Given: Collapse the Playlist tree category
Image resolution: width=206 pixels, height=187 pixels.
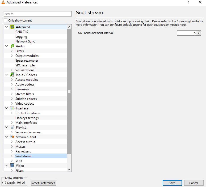Looking at the screenshot, I should 7,127.
